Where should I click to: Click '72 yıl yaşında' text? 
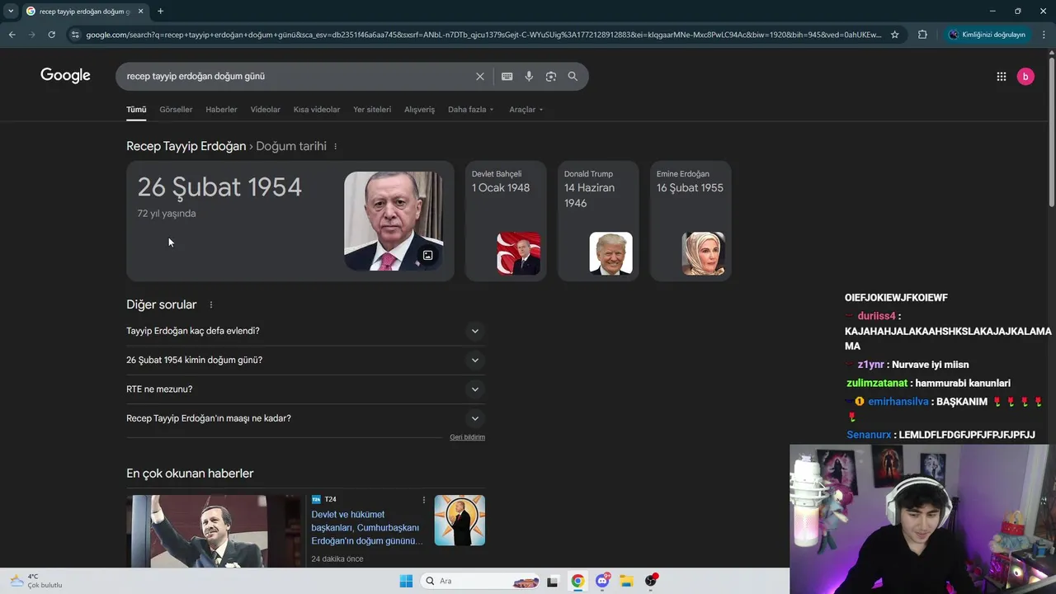click(x=167, y=214)
